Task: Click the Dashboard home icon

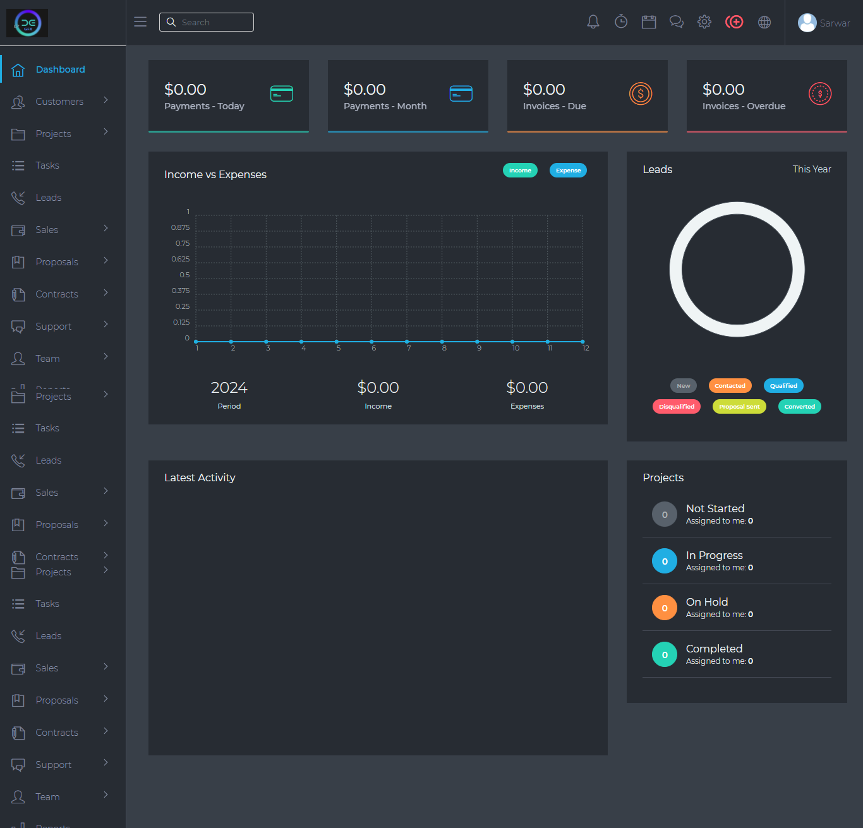Action: tap(18, 69)
